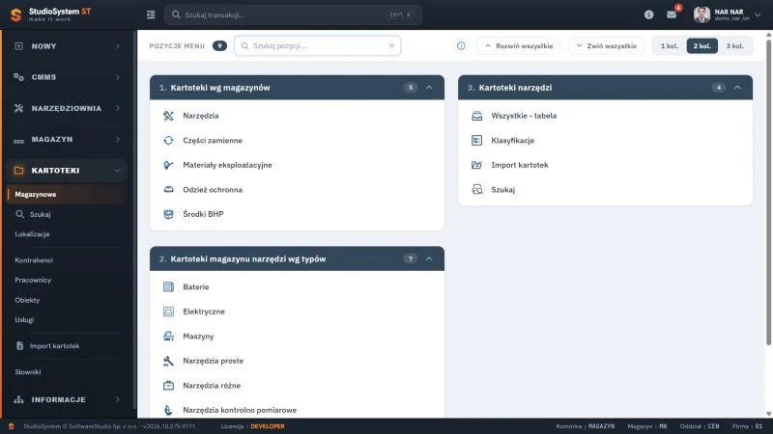Open Obiekty in the sidebar
The width and height of the screenshot is (773, 434).
click(x=27, y=300)
